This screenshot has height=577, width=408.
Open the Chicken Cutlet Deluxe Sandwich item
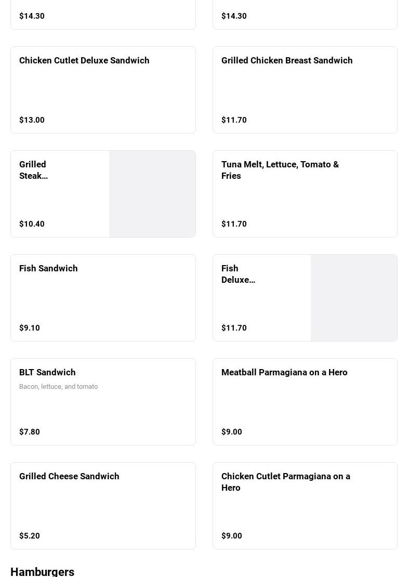pyautogui.click(x=84, y=61)
